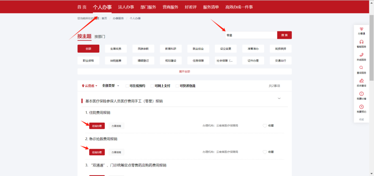Image resolution: width=374 pixels, height=176 pixels.
Task: Open the 云南省 region dropdown
Action: pyautogui.click(x=90, y=86)
